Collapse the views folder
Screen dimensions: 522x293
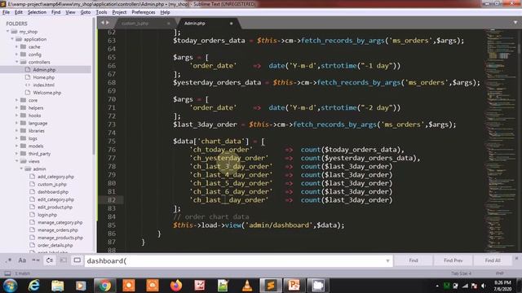[16, 161]
